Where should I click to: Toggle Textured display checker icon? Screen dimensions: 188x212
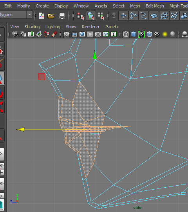157,34
